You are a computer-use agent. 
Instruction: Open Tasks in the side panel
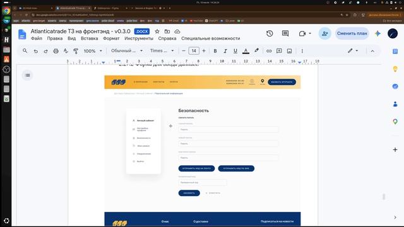[395, 86]
